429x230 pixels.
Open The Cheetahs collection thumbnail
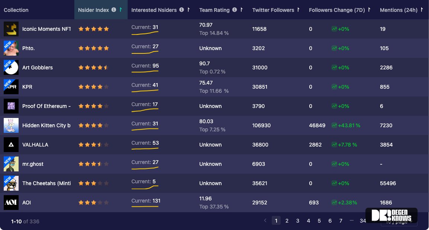(x=11, y=183)
